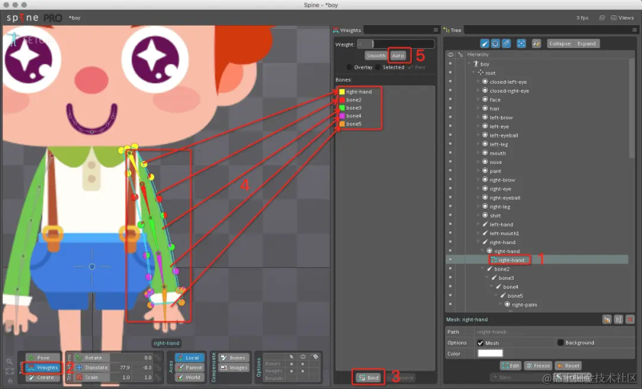The image size is (642, 389).
Task: Click the Smooth button in Weights
Action: click(x=376, y=56)
